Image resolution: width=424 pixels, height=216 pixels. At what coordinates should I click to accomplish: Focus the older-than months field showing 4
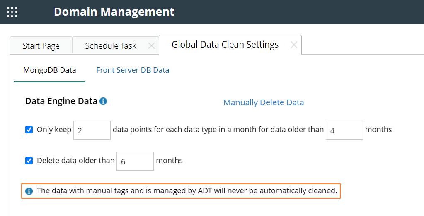[344, 130]
